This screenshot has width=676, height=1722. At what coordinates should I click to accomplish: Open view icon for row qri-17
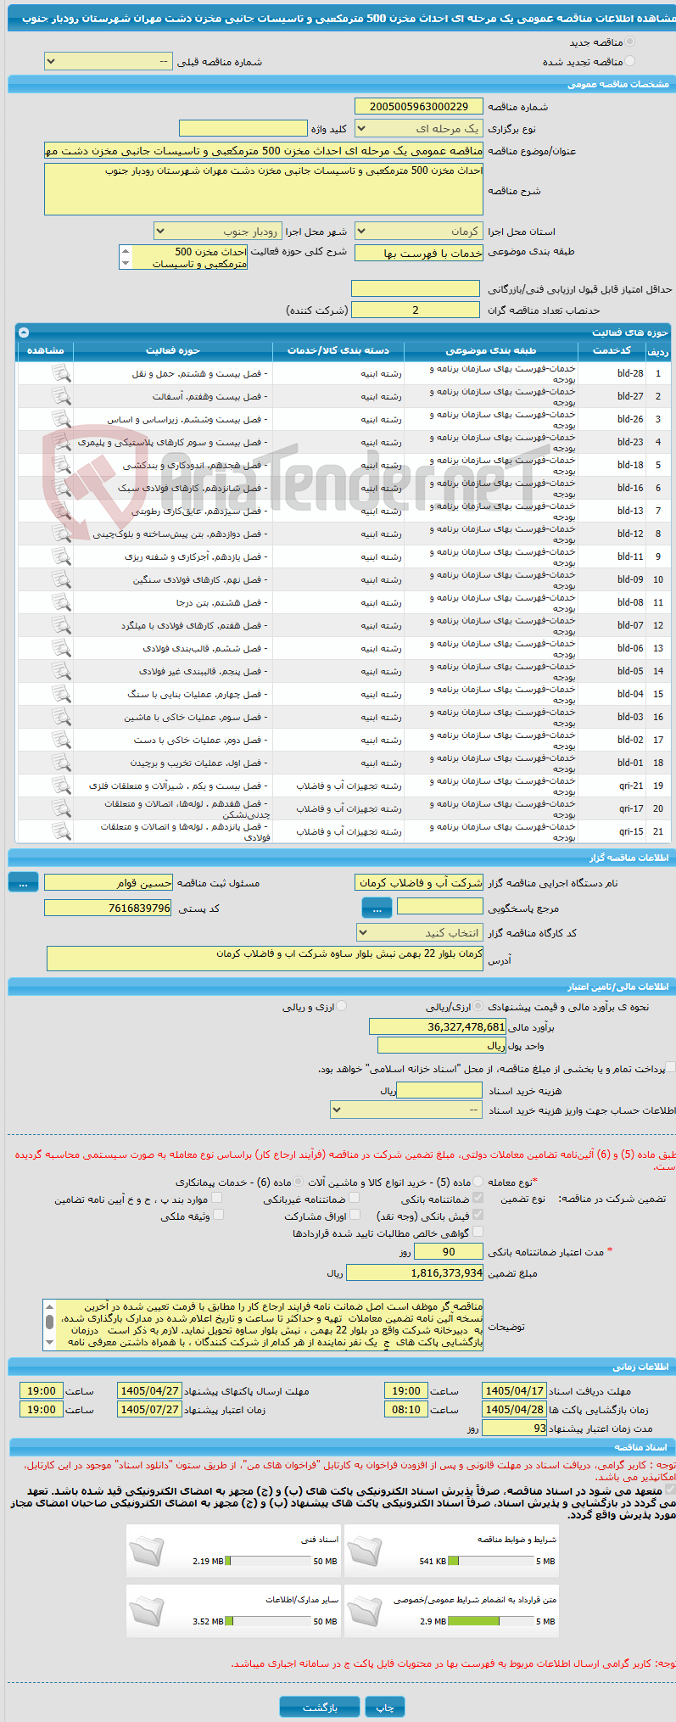[x=61, y=808]
